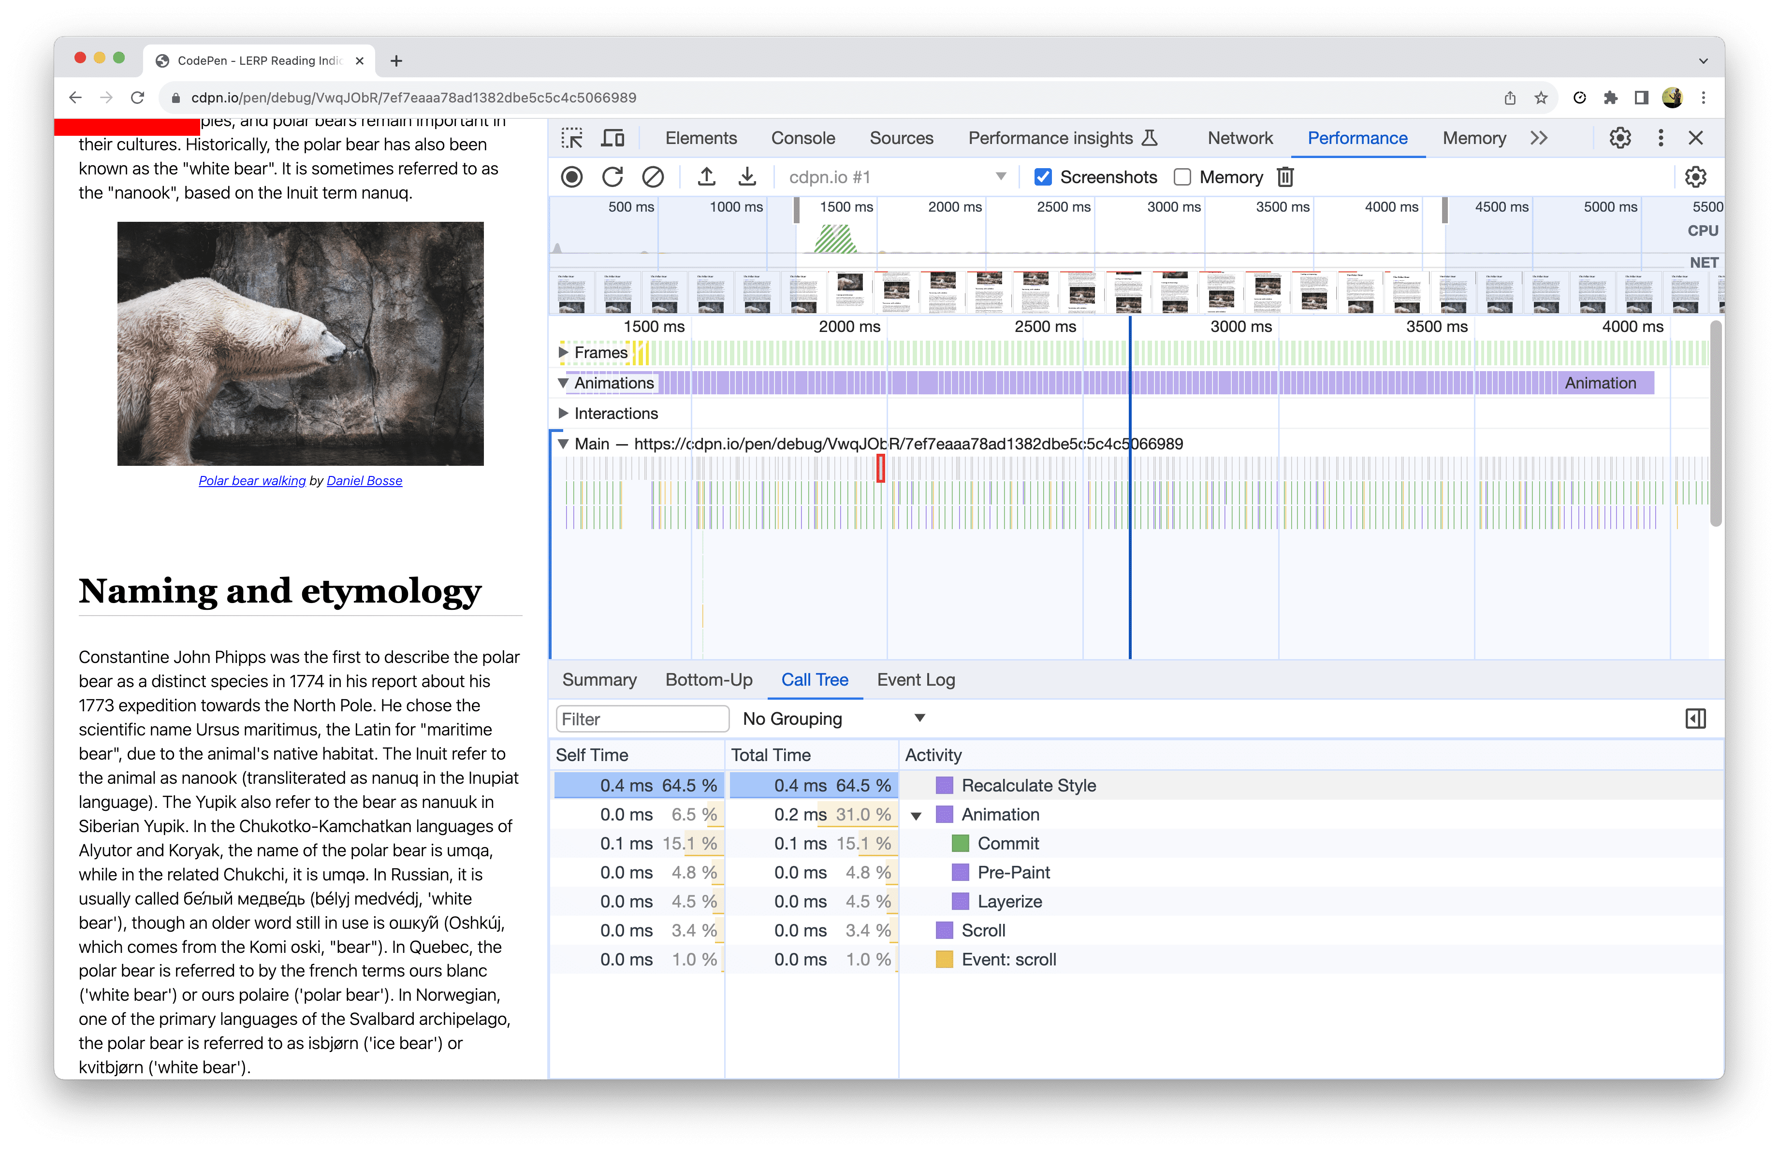Click the collect garbage trash icon
The height and width of the screenshot is (1151, 1779).
click(1285, 177)
